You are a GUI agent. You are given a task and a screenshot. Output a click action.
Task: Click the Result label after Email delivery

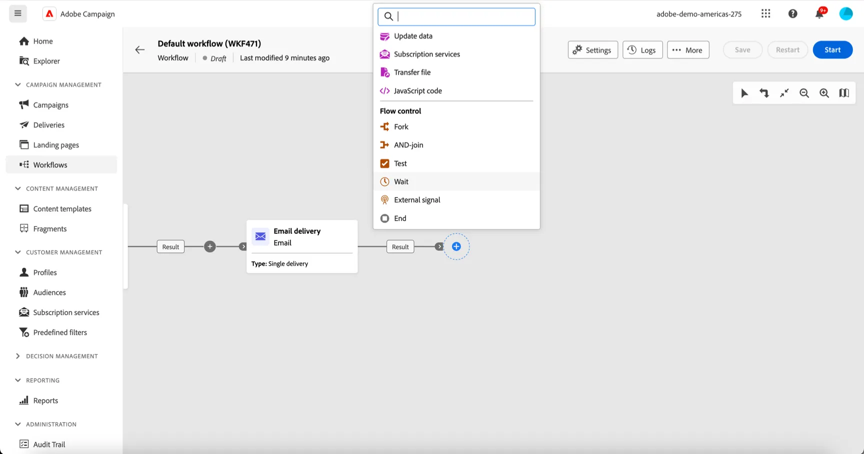(400, 247)
